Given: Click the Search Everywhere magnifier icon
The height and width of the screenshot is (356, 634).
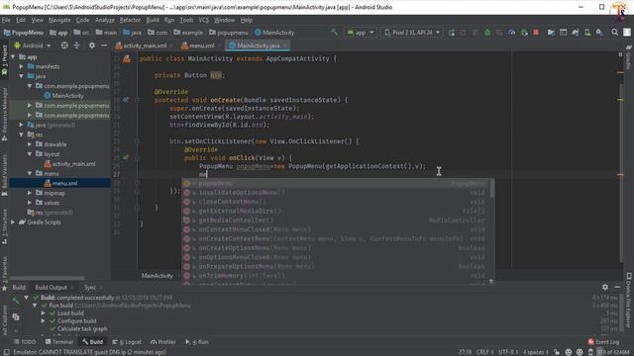Looking at the screenshot, I should tap(614, 33).
